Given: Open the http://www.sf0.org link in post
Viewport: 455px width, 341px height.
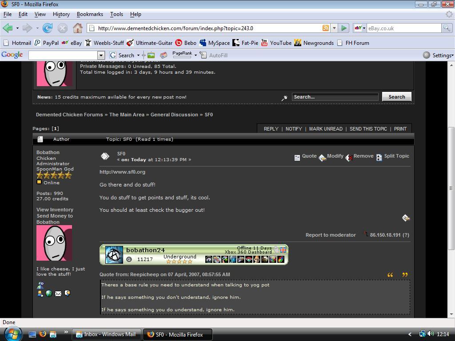Looking at the screenshot, I should click(122, 172).
